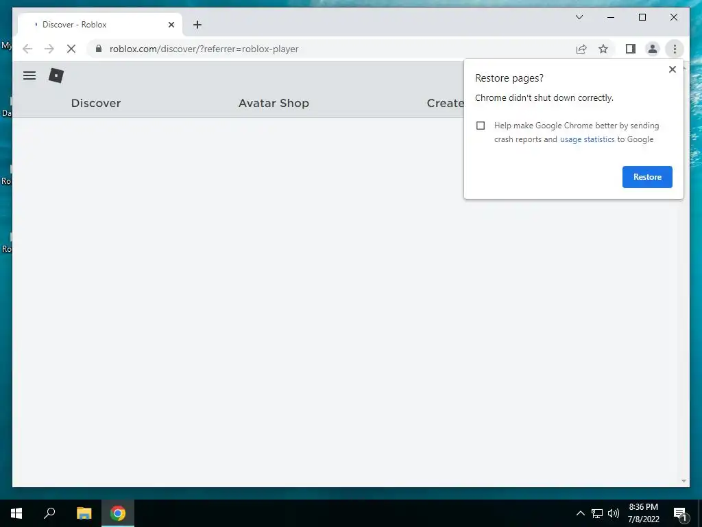Open Windows taskbar search

(49, 513)
